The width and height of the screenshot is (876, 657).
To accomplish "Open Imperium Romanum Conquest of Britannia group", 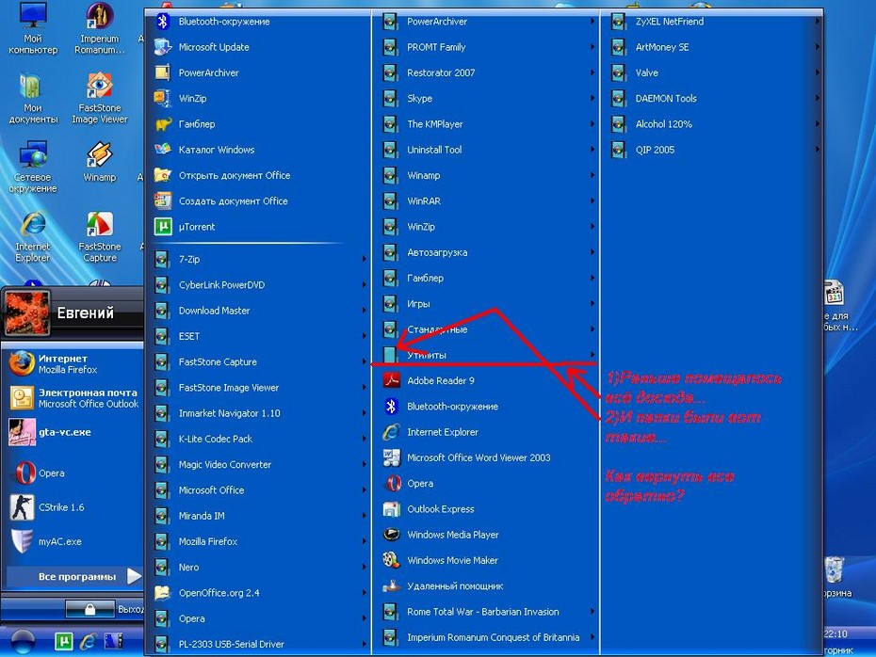I will (x=485, y=638).
